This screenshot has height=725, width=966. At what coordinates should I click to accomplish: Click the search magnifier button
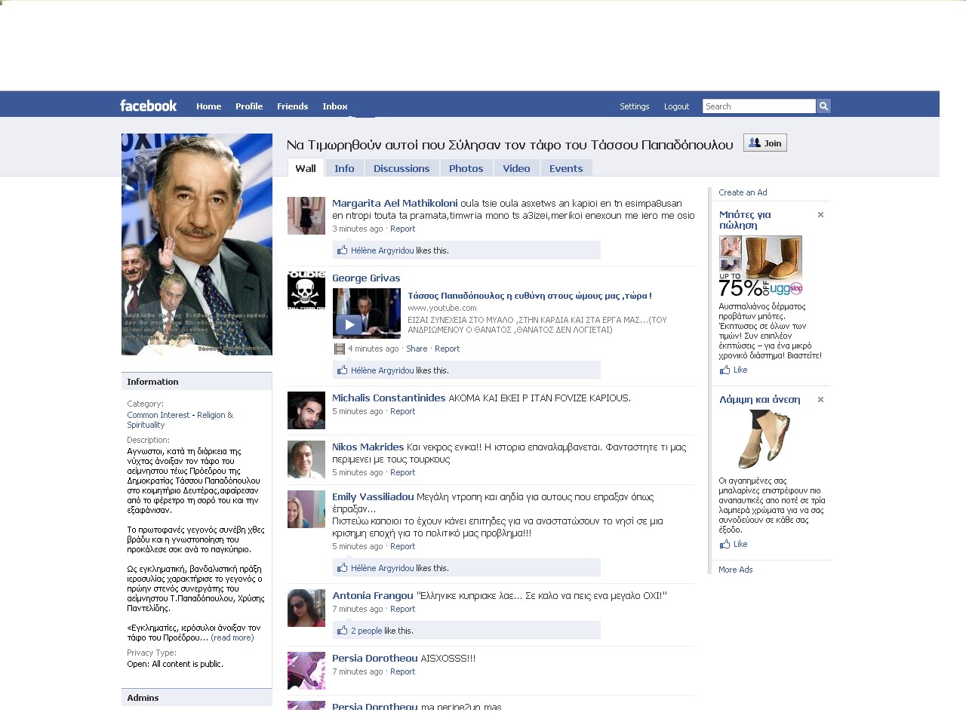(x=824, y=106)
